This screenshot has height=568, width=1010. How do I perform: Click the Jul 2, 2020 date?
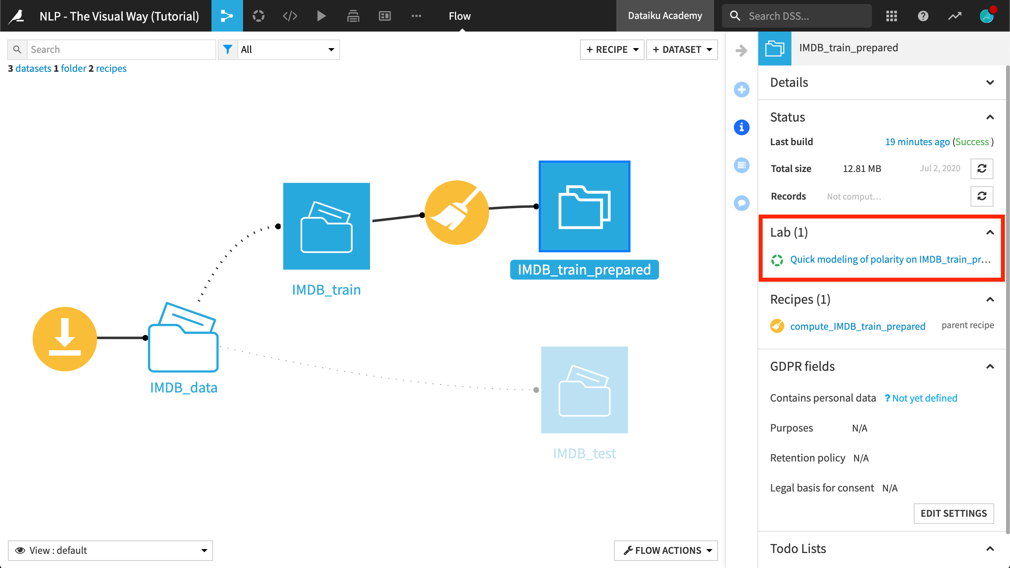[940, 168]
